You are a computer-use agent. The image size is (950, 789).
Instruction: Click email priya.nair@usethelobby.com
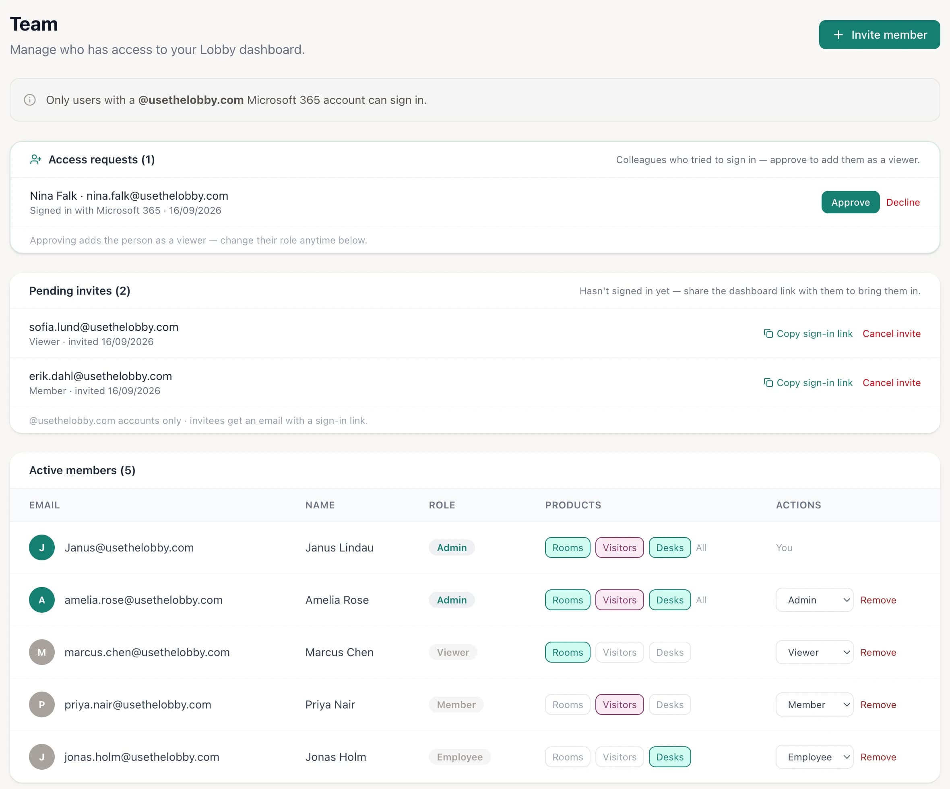tap(138, 704)
